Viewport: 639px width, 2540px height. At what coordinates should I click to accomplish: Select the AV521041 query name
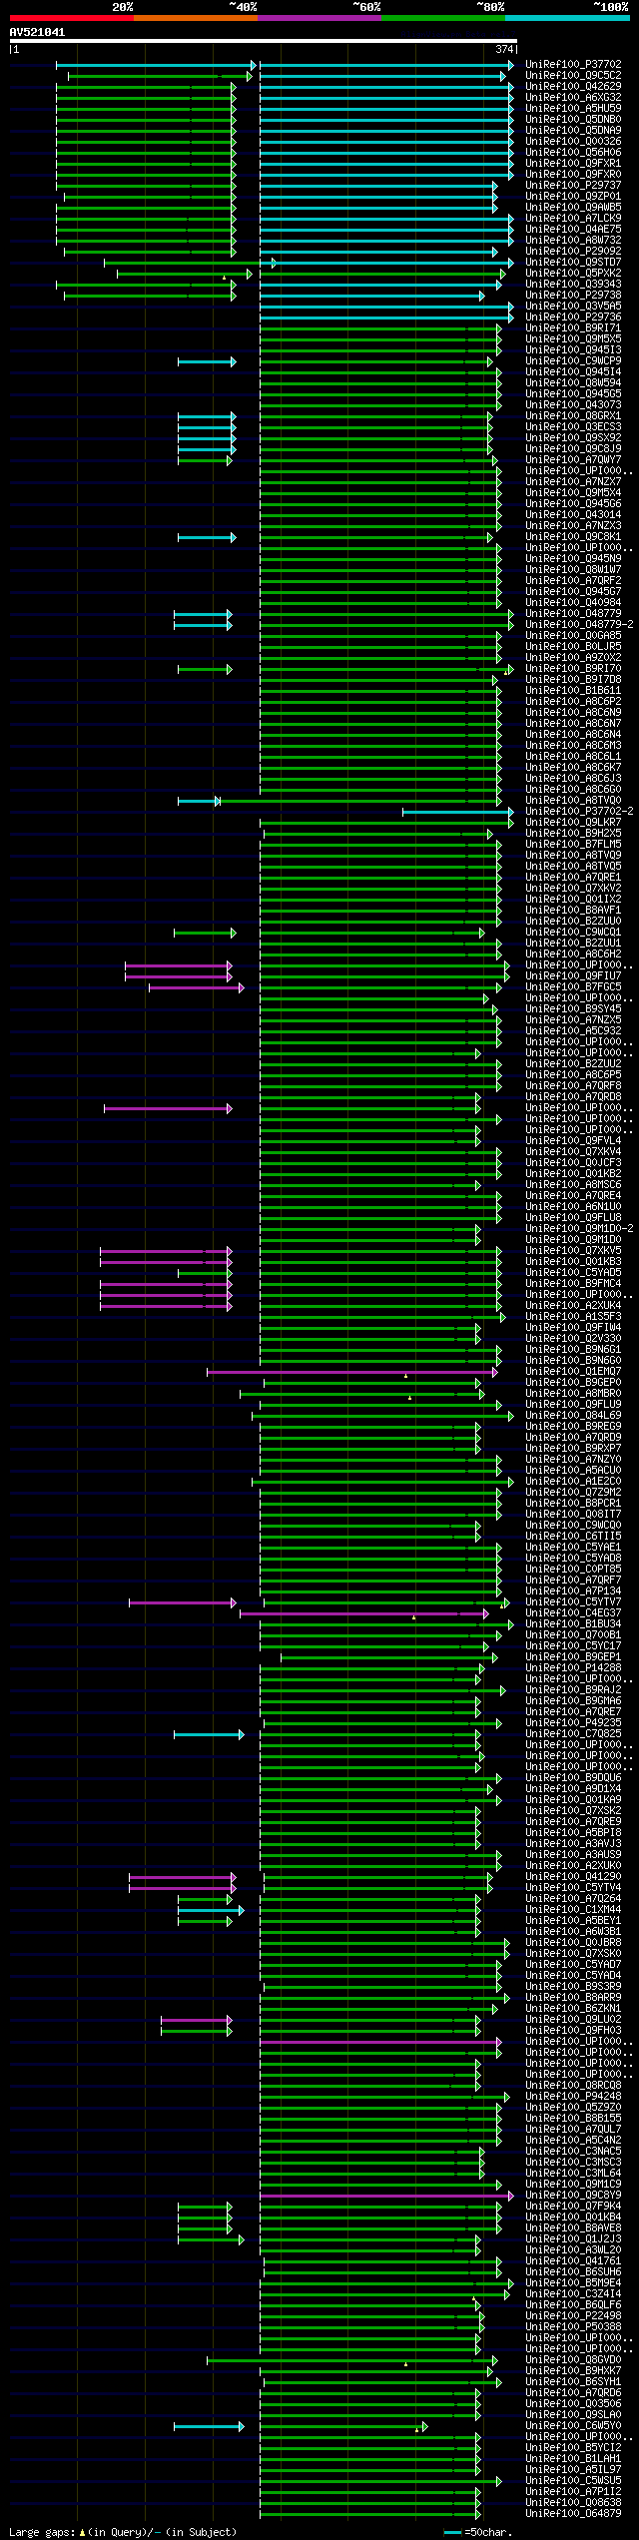(x=37, y=32)
